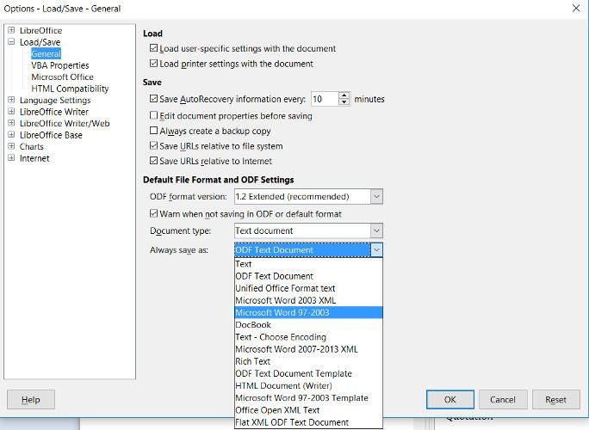Choose Text from the format list
Screen dimensions: 589x430
pyautogui.click(x=308, y=264)
